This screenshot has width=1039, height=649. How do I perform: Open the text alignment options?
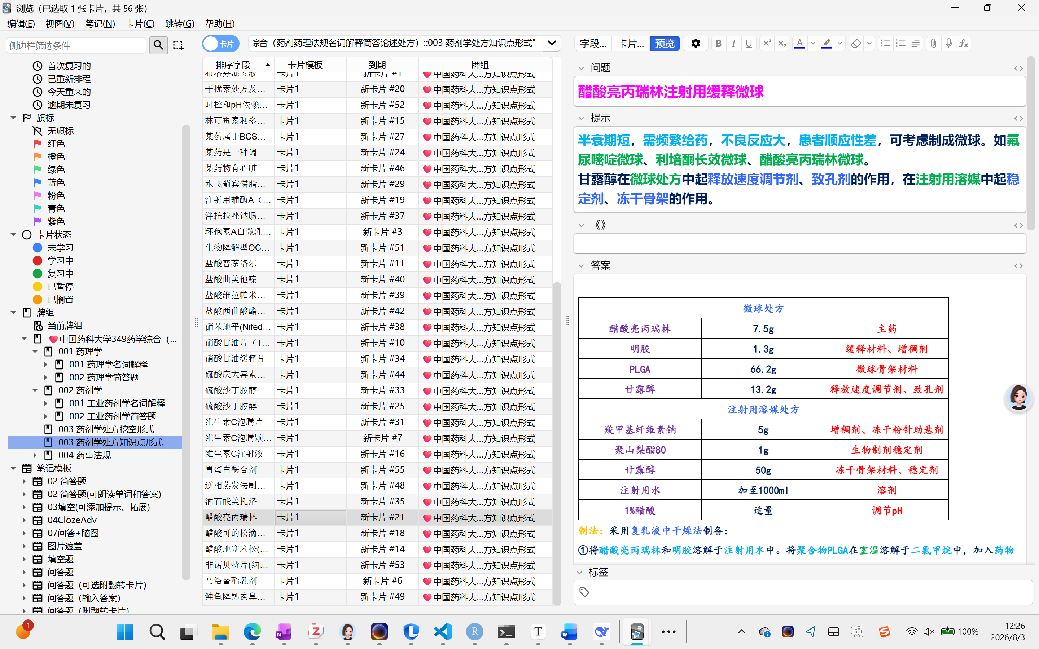pos(915,43)
